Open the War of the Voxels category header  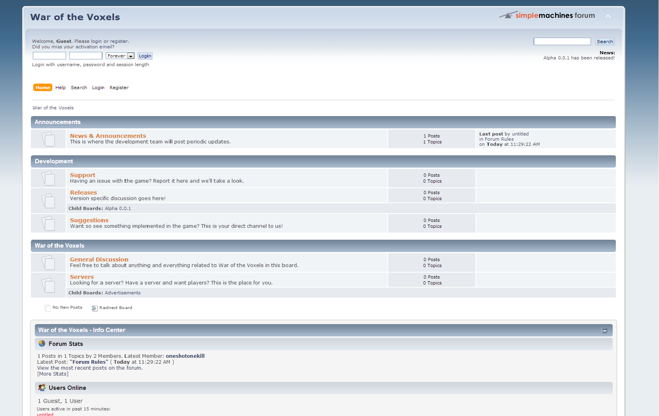[59, 246]
